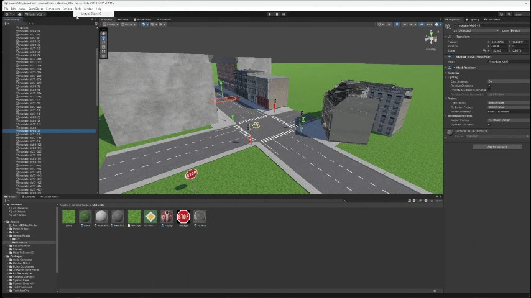Switch to the Inspector tab
Viewport: 531px width, 298px height.
(x=453, y=20)
